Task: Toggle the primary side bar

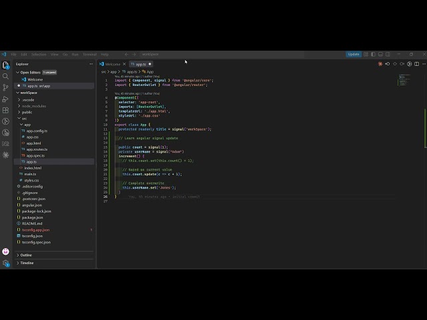Action: tap(373, 55)
